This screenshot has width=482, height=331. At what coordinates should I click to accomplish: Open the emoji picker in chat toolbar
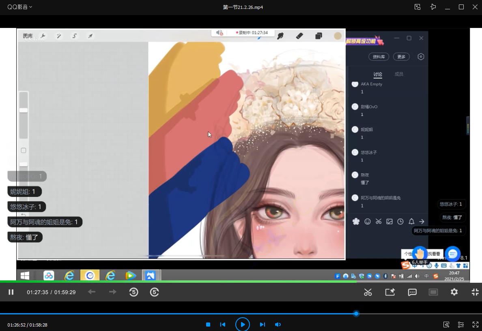point(367,221)
